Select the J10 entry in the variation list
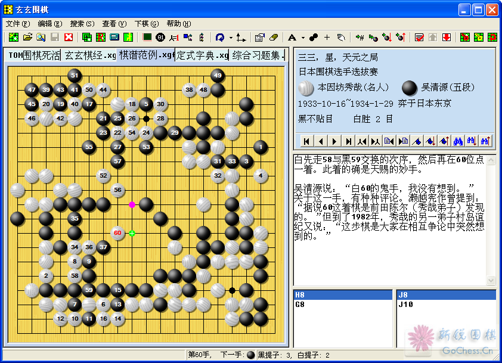This screenshot has width=502, height=363. [x=447, y=305]
